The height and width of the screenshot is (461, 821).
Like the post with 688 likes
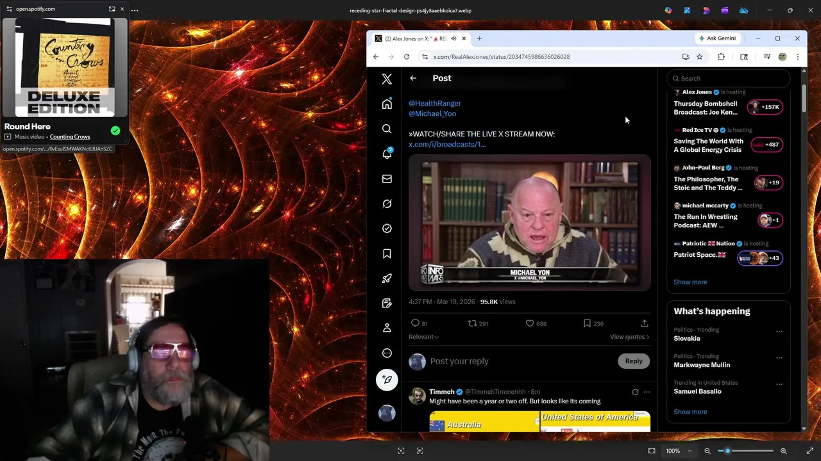[530, 323]
